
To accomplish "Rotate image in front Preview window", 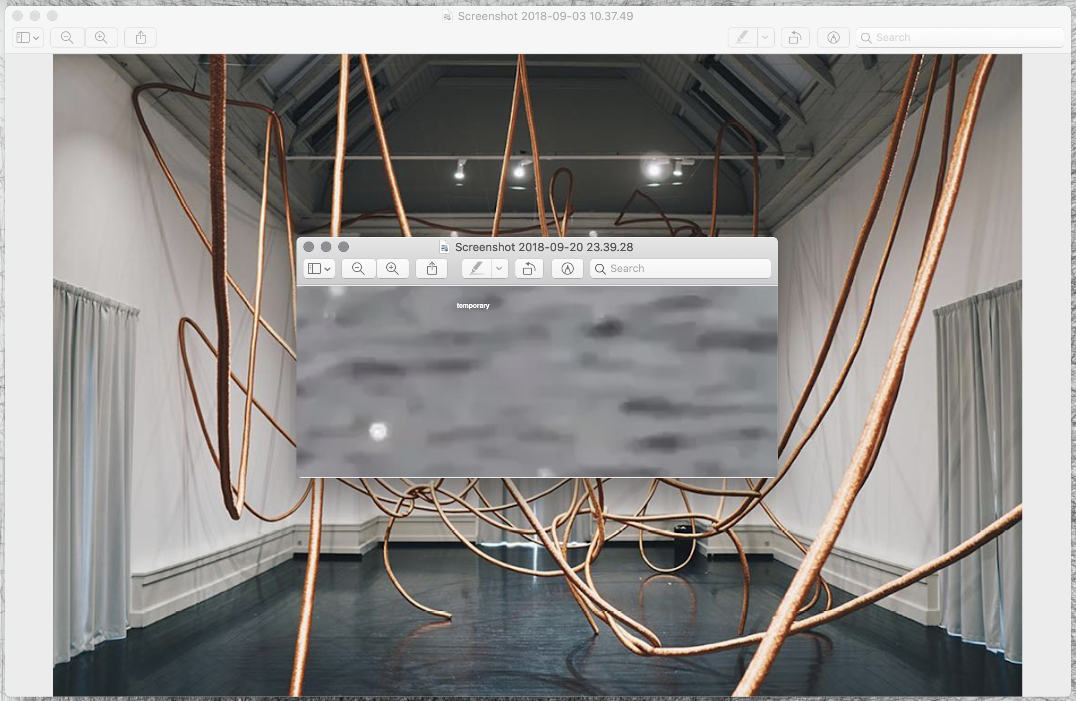I will click(x=529, y=269).
